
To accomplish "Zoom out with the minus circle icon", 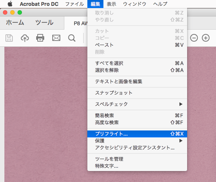I will pos(194,38).
